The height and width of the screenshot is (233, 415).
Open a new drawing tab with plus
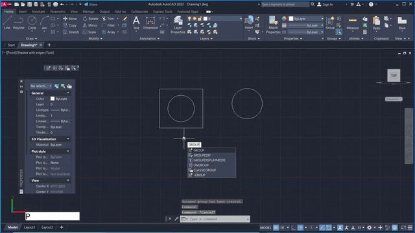click(49, 45)
